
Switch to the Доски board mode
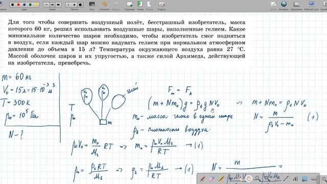[x=273, y=5]
